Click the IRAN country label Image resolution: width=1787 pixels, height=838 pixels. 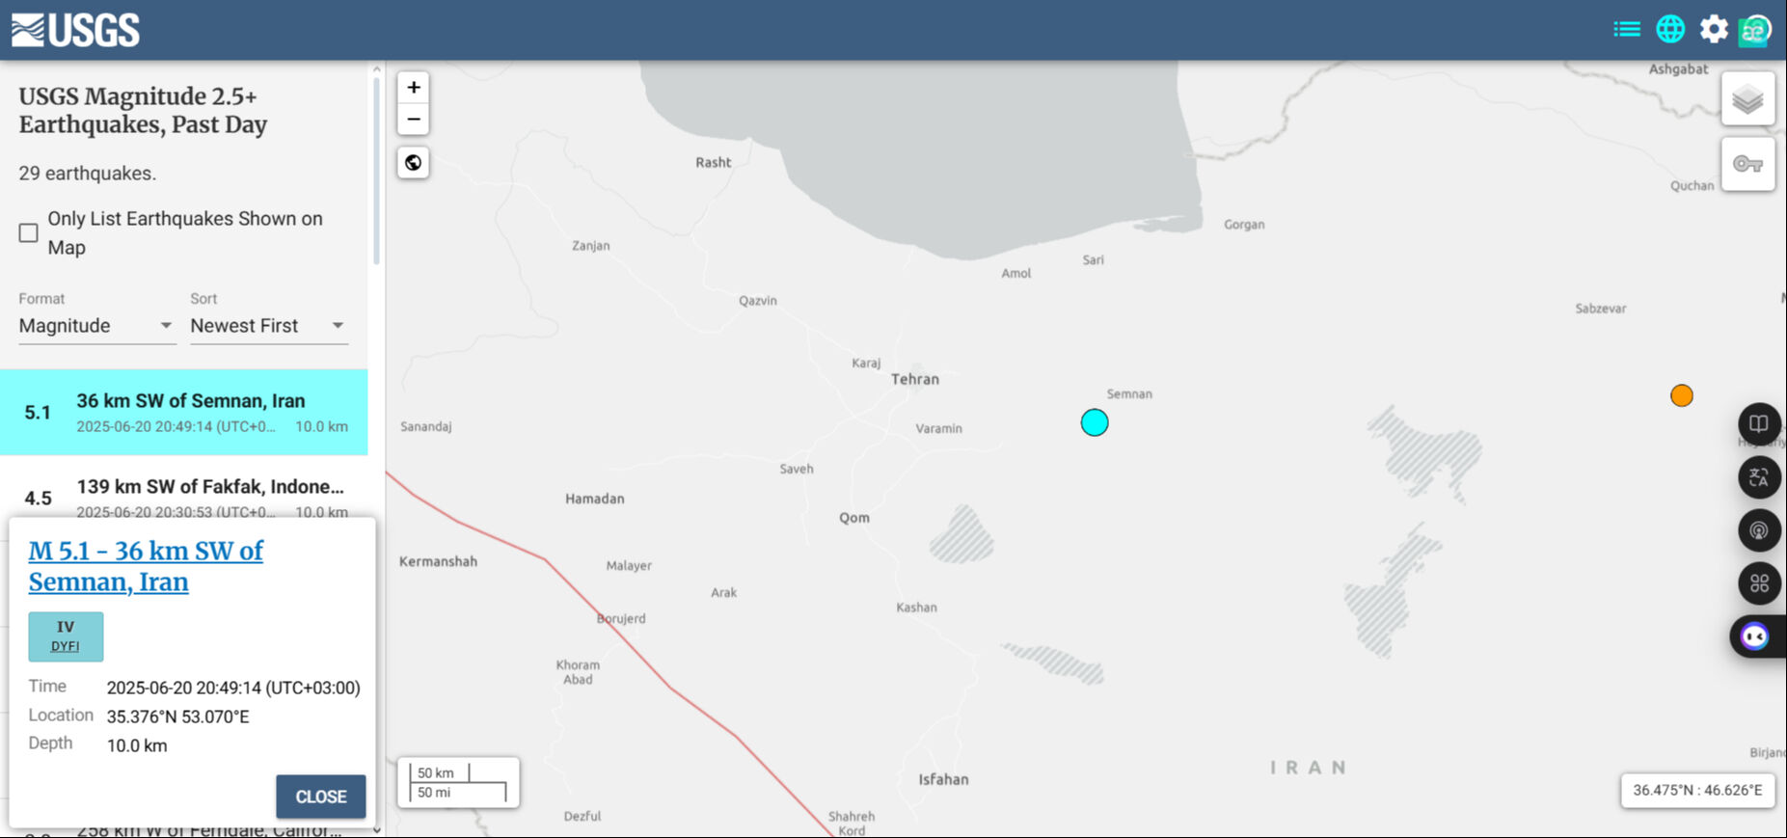click(1308, 768)
